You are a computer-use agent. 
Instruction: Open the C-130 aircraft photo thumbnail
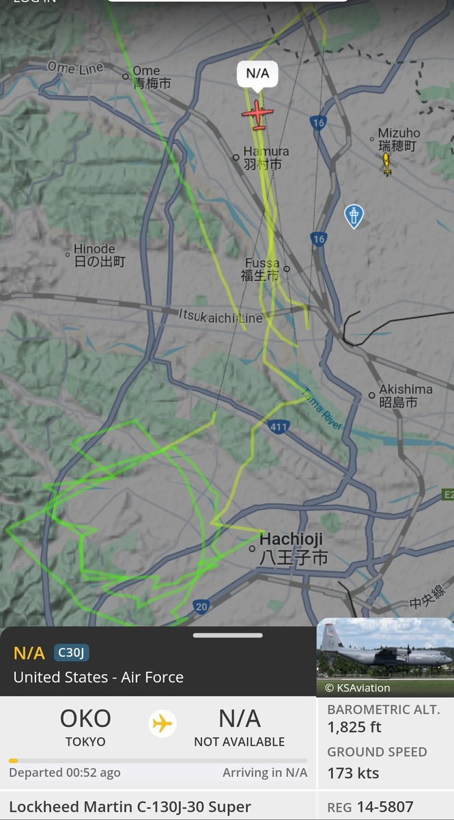coord(385,657)
